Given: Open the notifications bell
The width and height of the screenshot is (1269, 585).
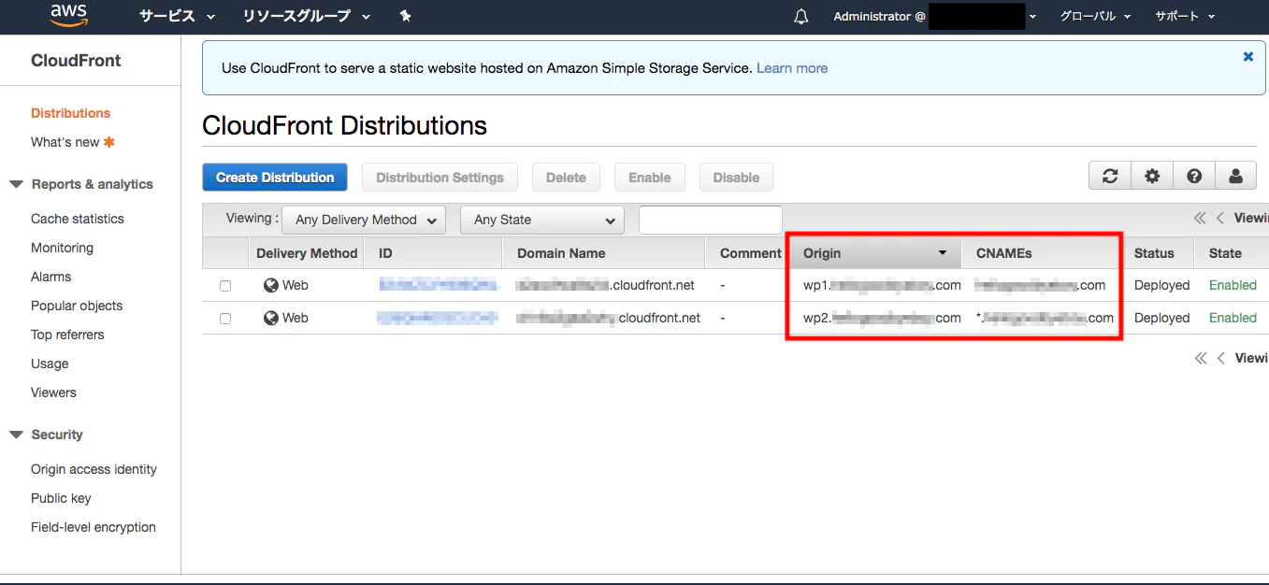Looking at the screenshot, I should [x=801, y=17].
